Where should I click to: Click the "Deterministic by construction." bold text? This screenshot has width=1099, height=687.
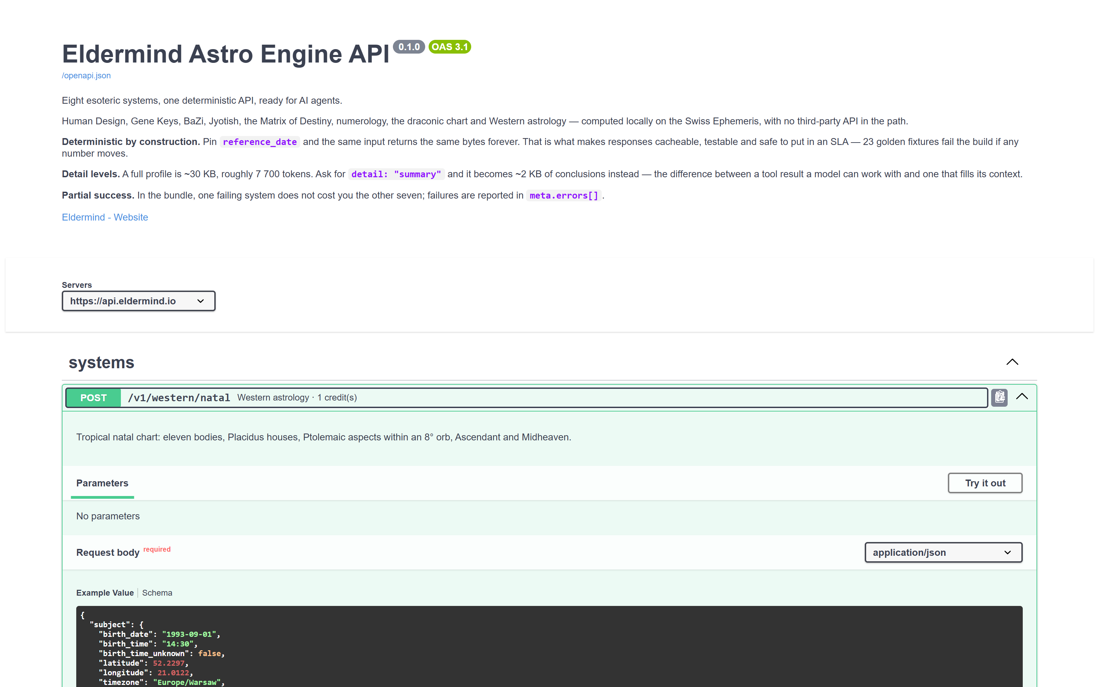click(x=131, y=142)
